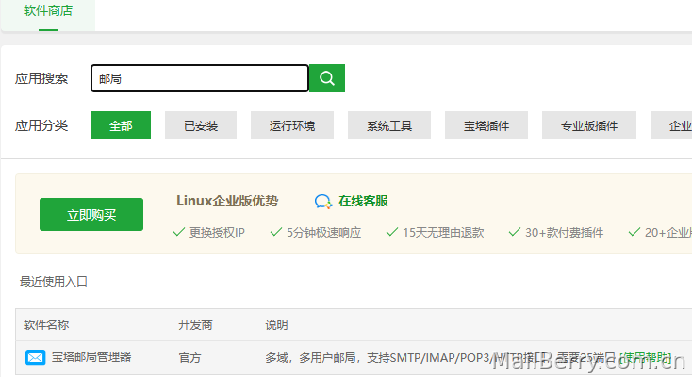Click the Linux企业版优势 heading

click(x=227, y=201)
